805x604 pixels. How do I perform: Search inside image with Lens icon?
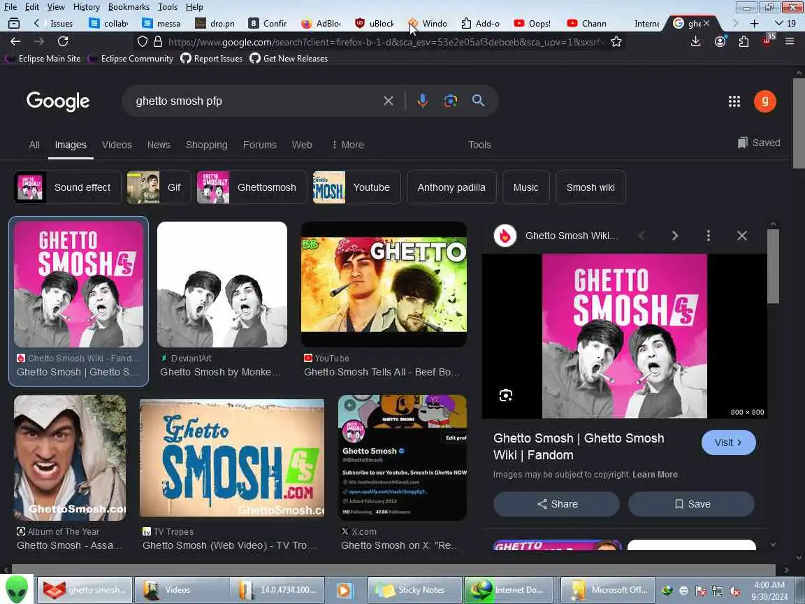tap(506, 396)
